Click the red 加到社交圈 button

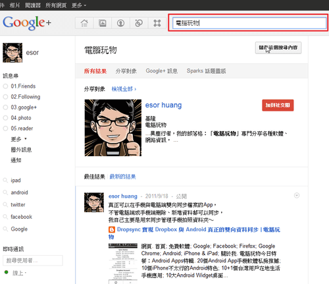(x=278, y=105)
